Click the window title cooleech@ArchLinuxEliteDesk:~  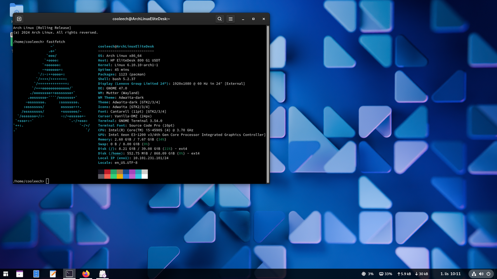pyautogui.click(x=141, y=19)
